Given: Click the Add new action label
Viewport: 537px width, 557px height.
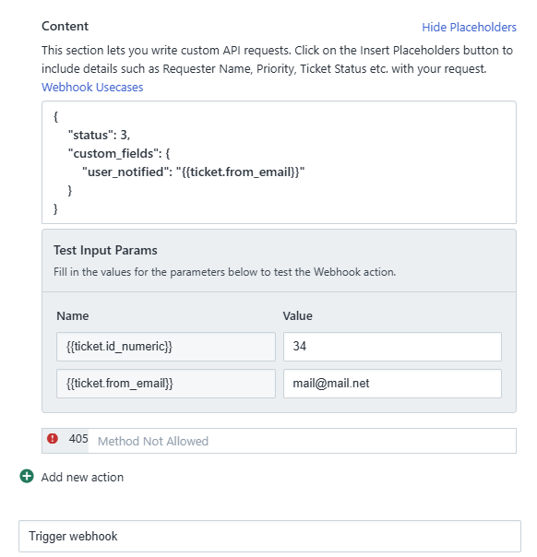Looking at the screenshot, I should (x=82, y=477).
